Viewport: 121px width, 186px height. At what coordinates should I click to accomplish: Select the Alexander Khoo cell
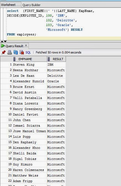(30, 148)
